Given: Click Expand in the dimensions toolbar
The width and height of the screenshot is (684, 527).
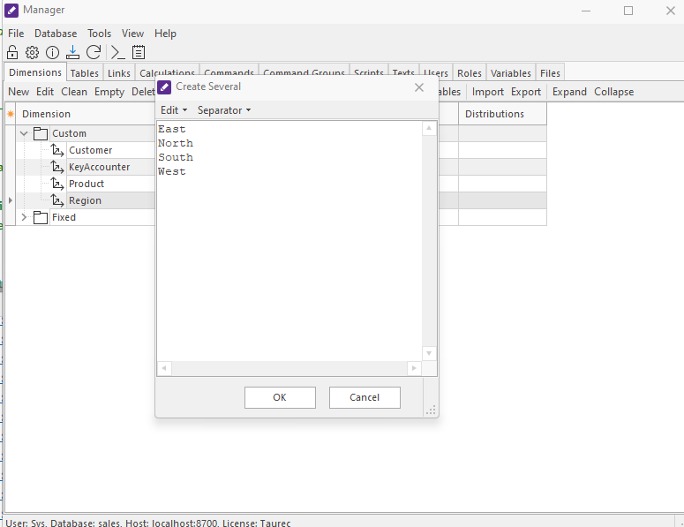Looking at the screenshot, I should (570, 92).
